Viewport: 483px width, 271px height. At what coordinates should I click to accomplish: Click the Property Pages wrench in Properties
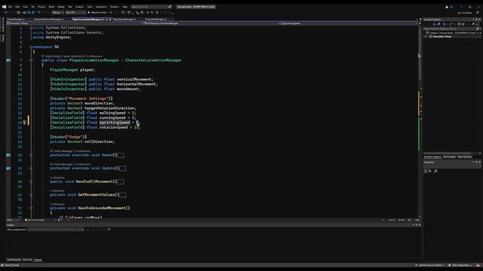435,171
